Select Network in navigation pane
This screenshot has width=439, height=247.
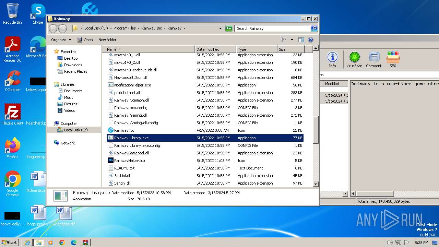pyautogui.click(x=68, y=143)
